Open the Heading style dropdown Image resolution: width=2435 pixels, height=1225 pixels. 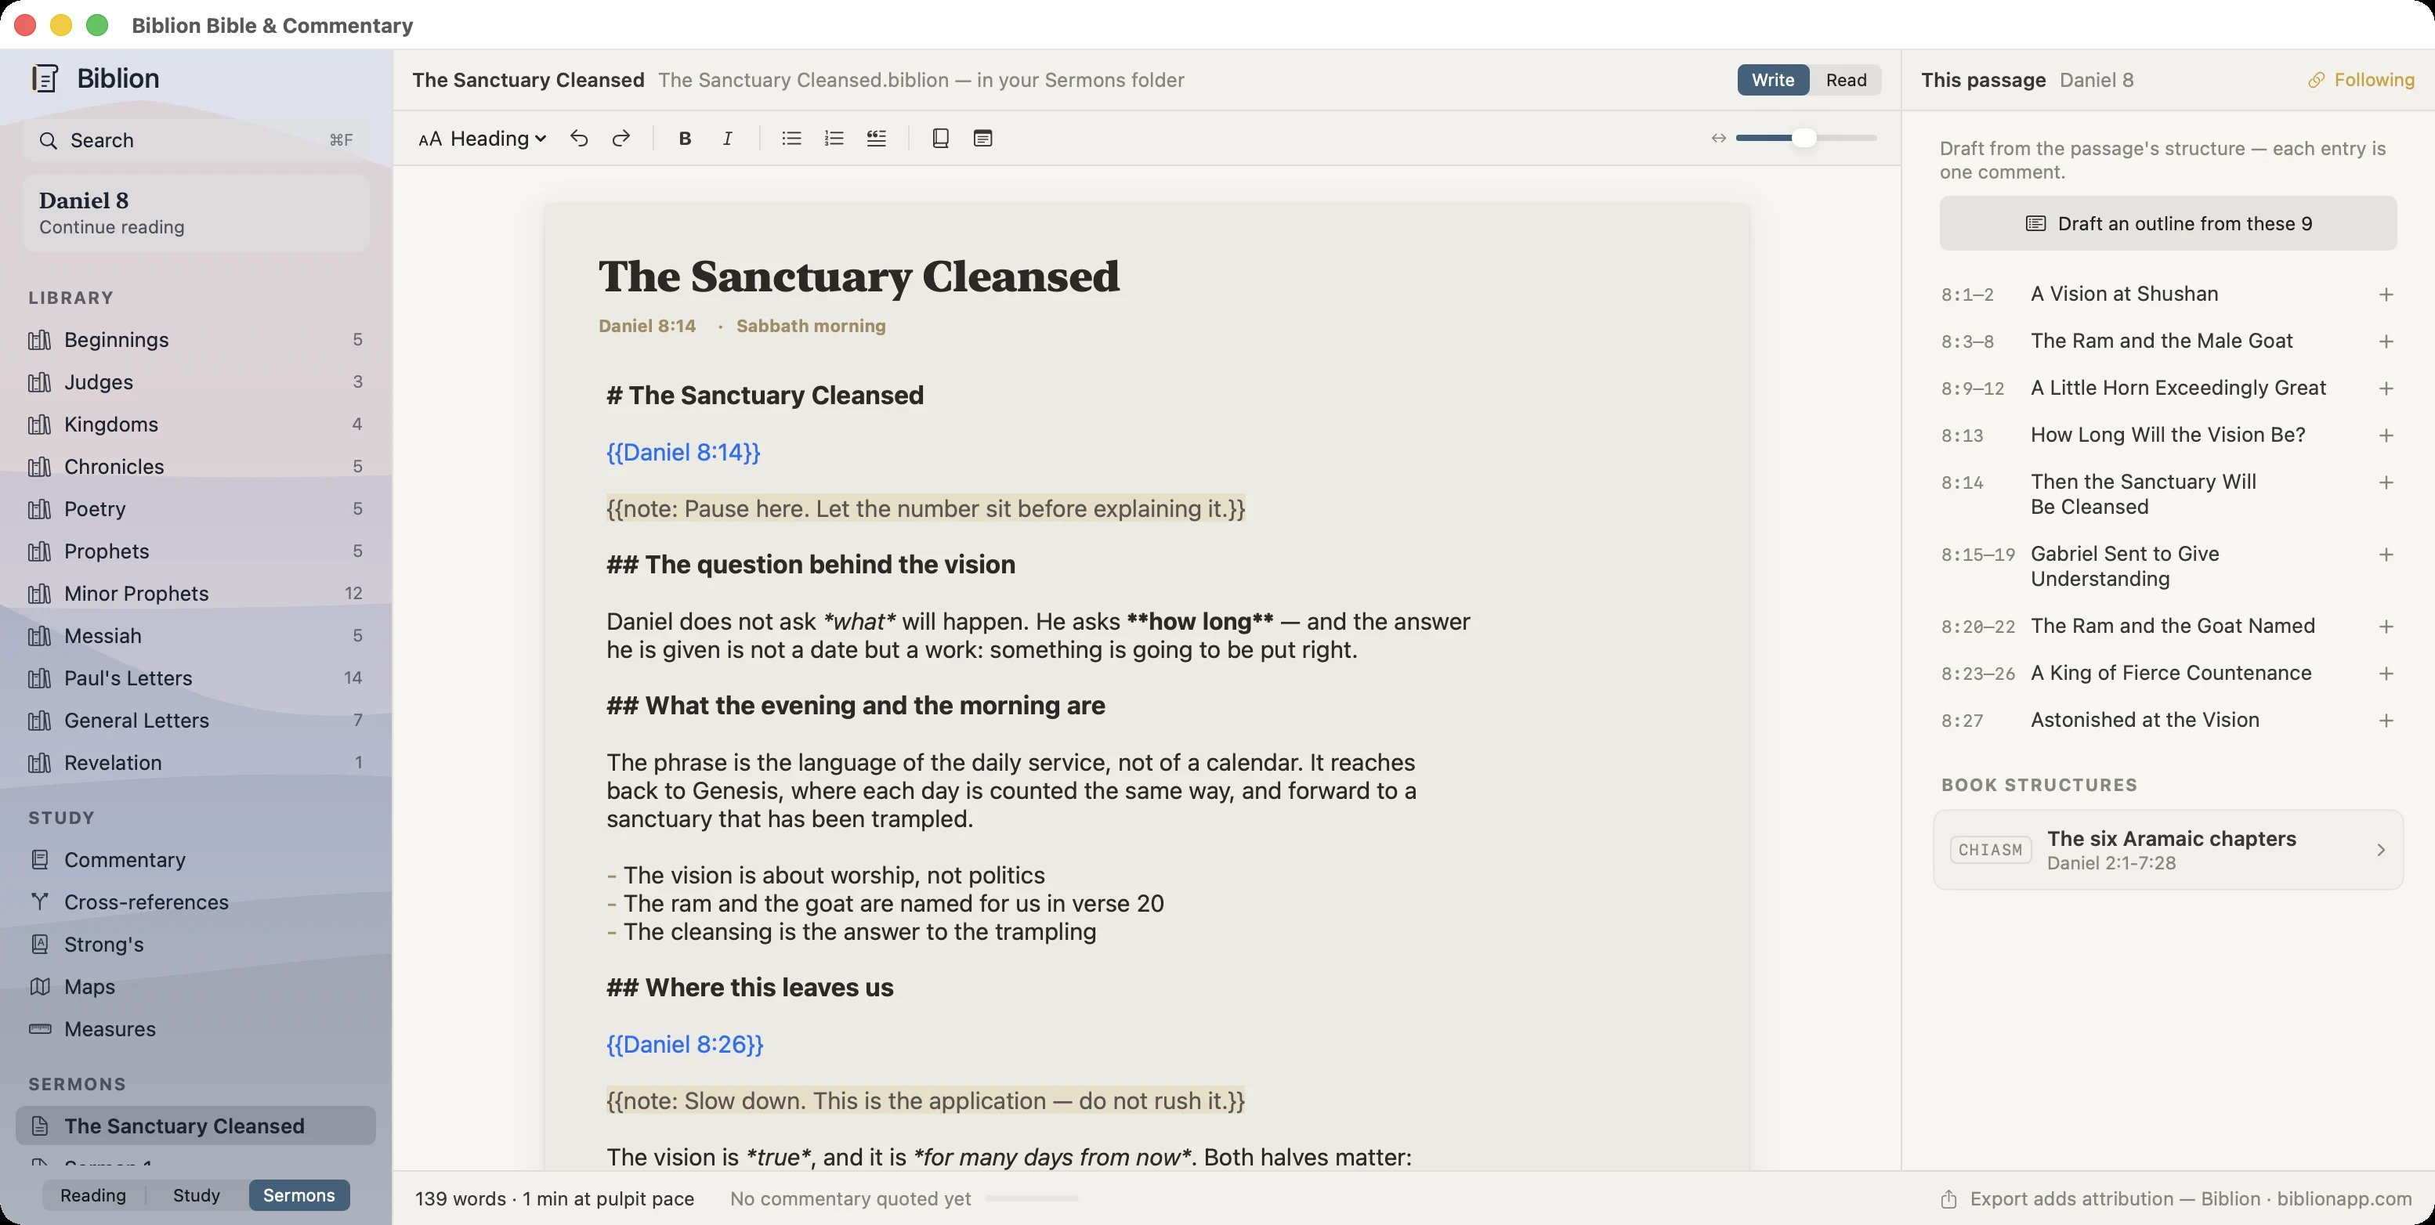point(482,139)
